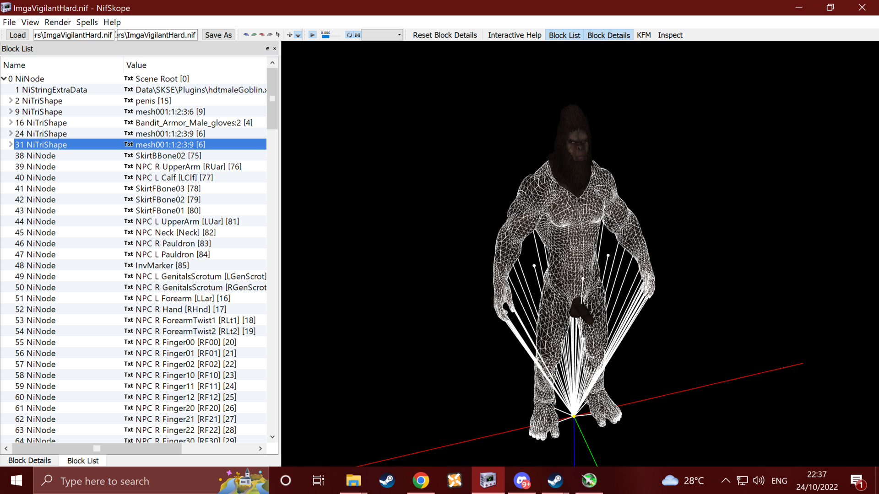Select 52 NiNode NPC R Hand row

[133, 309]
